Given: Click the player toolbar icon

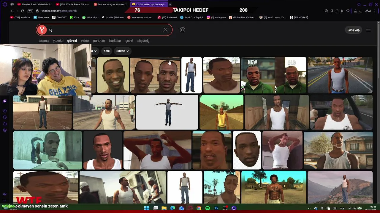Looking at the screenshot, I should (342, 11).
